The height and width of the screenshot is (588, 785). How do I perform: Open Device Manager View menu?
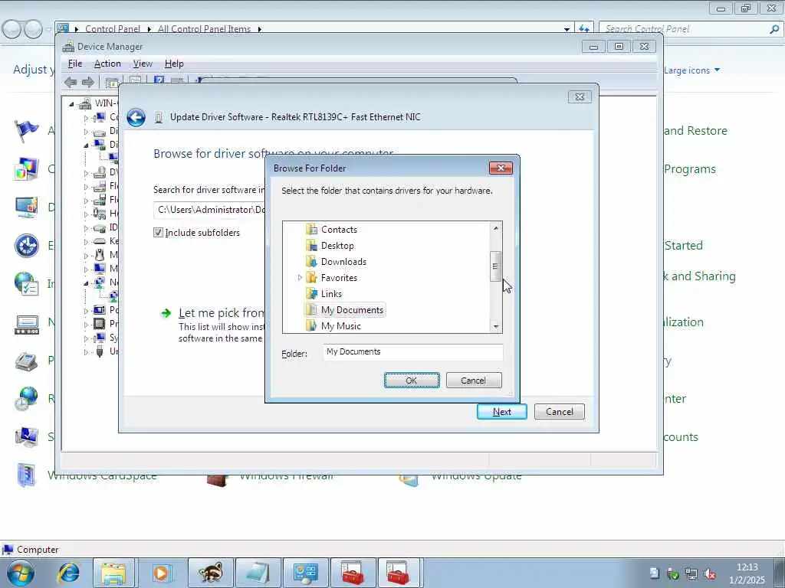pyautogui.click(x=143, y=64)
